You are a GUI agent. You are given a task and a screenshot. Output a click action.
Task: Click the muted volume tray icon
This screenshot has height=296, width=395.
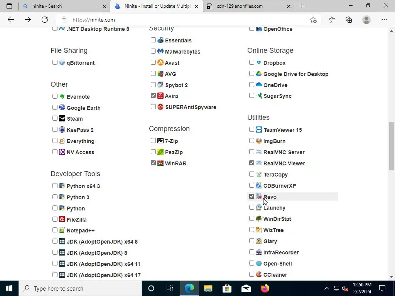[x=345, y=288]
